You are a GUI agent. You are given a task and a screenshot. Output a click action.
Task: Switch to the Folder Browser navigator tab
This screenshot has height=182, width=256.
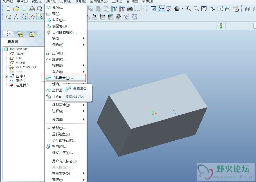(x=20, y=34)
